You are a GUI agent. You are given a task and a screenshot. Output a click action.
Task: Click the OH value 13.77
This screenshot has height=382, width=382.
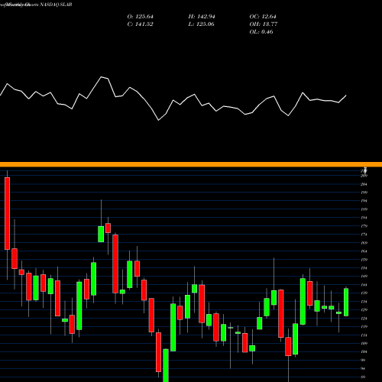pyautogui.click(x=270, y=24)
